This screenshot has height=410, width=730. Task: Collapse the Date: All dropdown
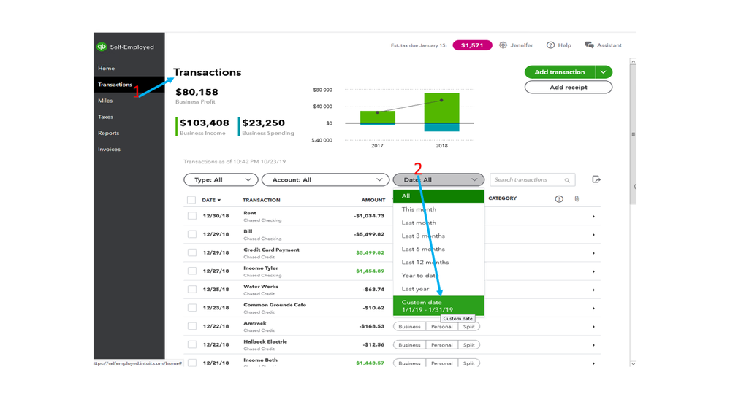pyautogui.click(x=438, y=180)
